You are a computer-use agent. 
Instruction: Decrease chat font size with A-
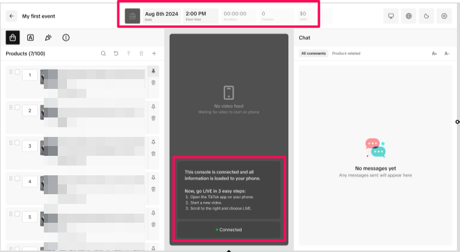point(447,54)
